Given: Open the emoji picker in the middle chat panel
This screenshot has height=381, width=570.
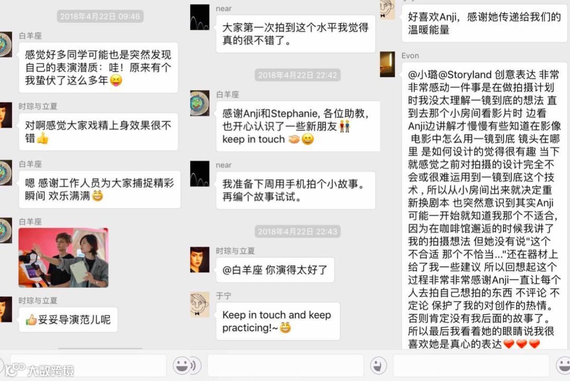Looking at the screenshot, I should click(x=378, y=365).
